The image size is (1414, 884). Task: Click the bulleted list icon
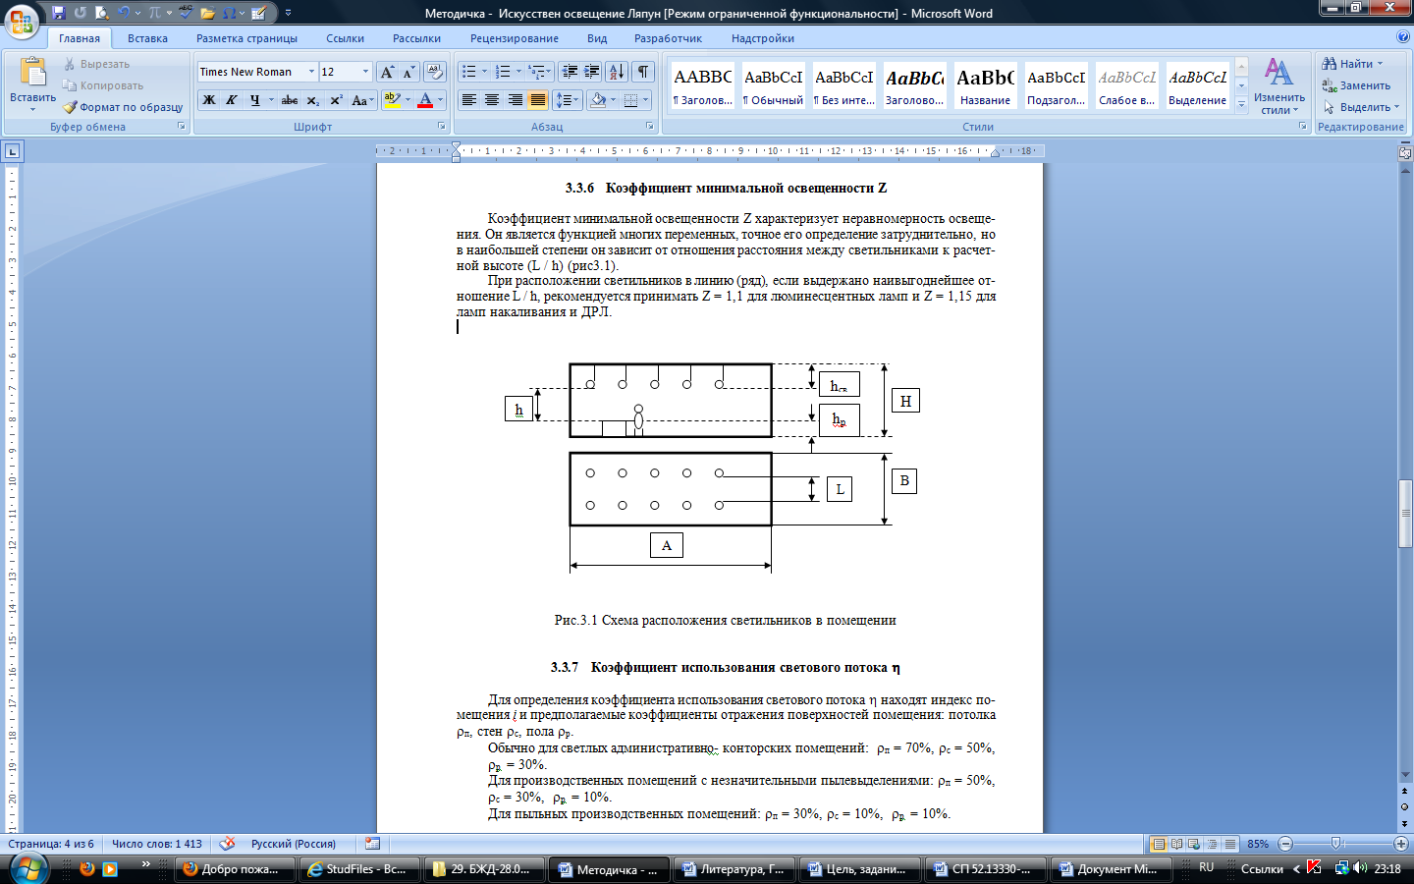(x=469, y=72)
